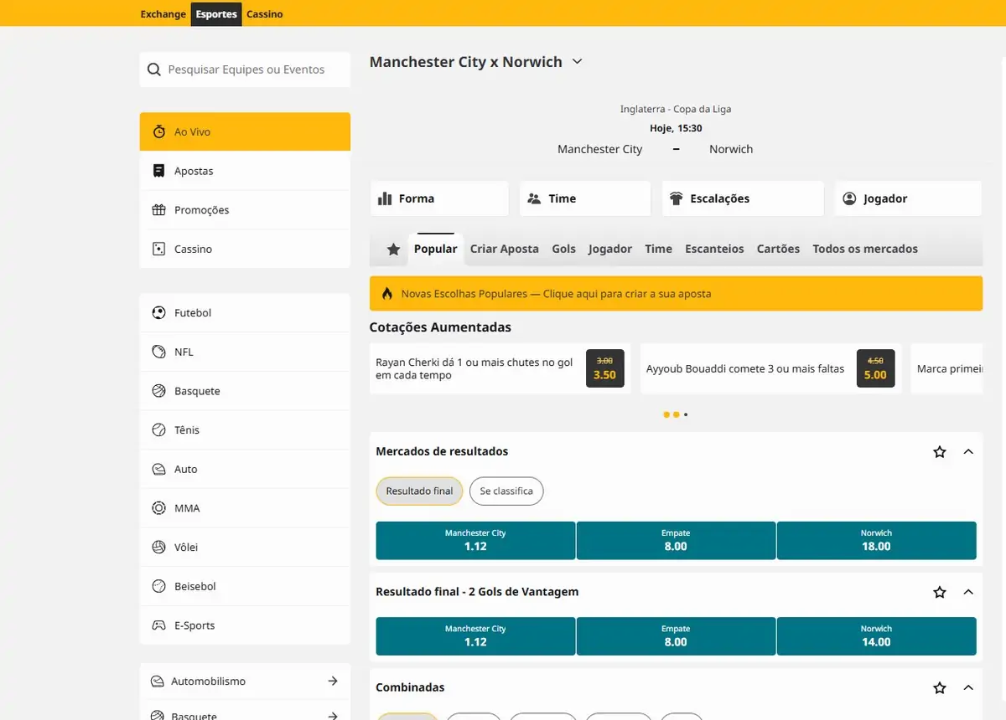Click the Basquete basketball icon
The height and width of the screenshot is (720, 1006).
click(x=158, y=391)
